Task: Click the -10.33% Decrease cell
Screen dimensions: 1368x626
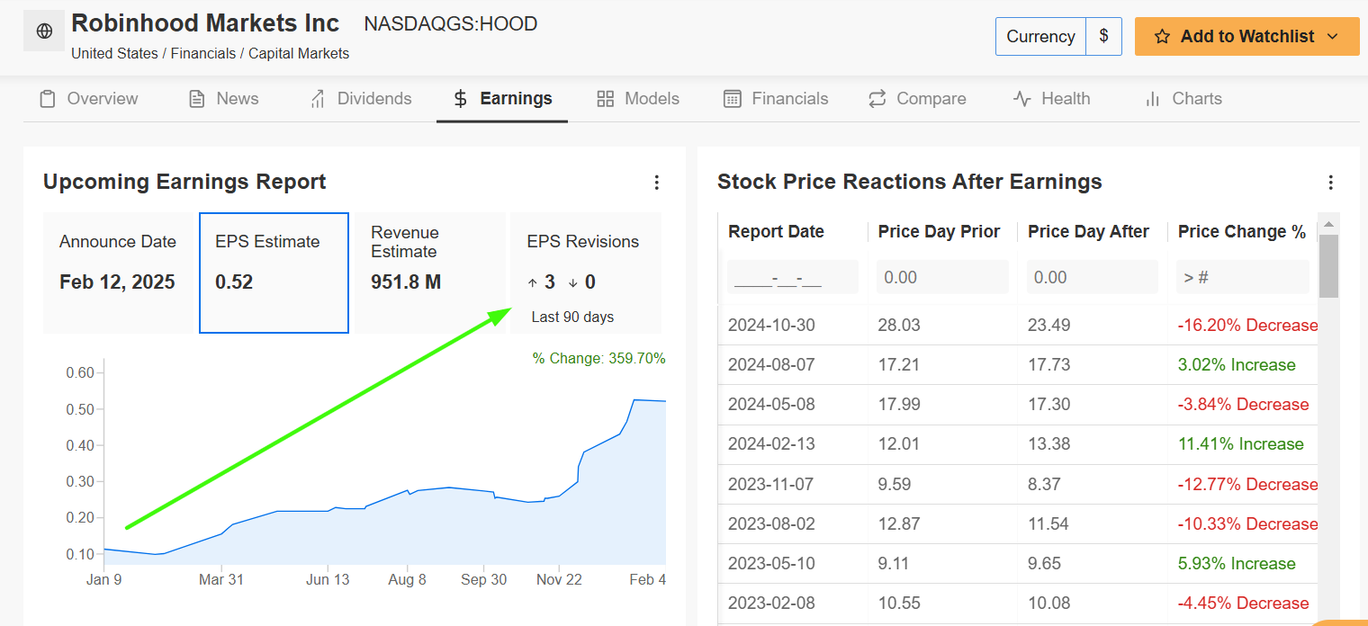Action: [1247, 523]
